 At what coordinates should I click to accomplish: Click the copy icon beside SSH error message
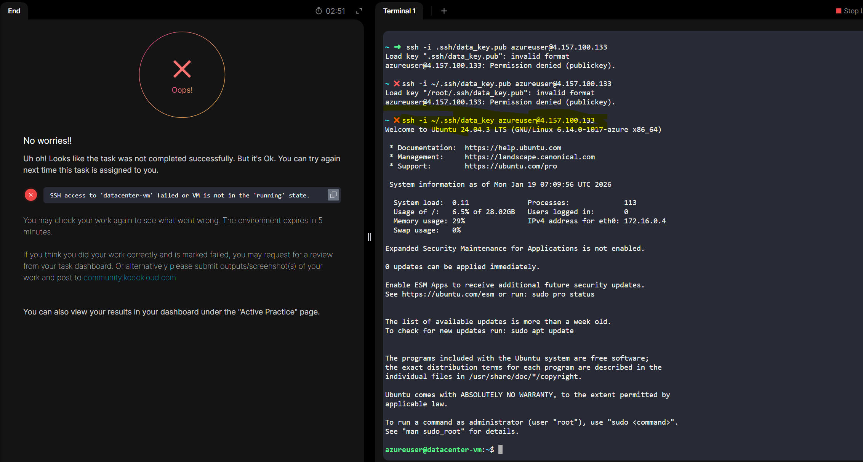click(x=333, y=195)
